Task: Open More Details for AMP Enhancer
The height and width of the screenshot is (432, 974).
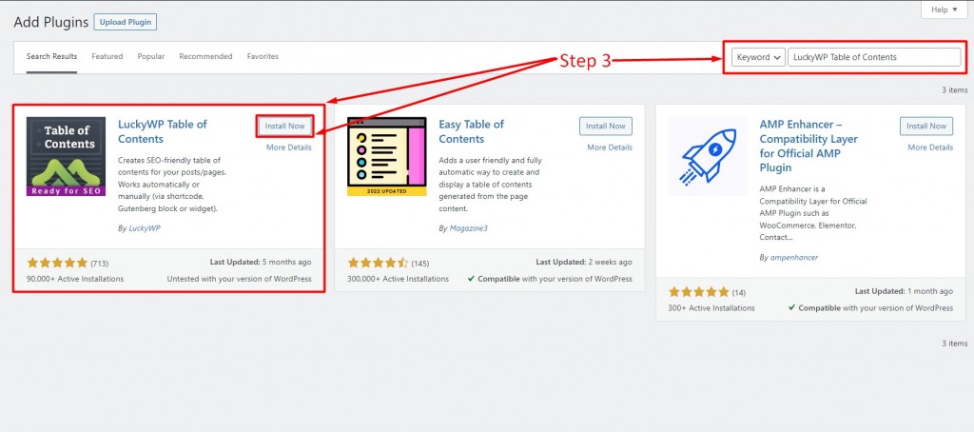Action: [930, 147]
